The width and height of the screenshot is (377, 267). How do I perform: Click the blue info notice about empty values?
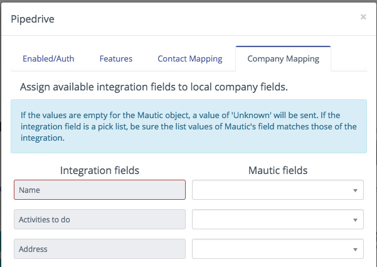tap(188, 126)
